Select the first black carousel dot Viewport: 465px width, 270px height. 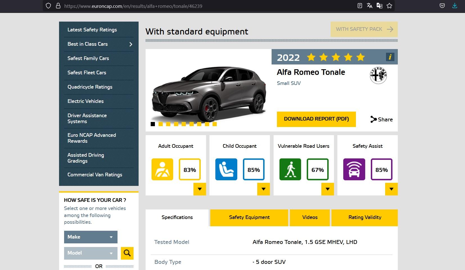153,124
